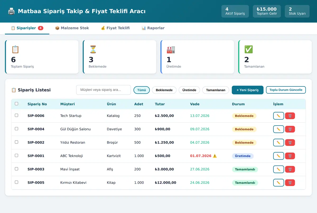The image size is (317, 213).
Task: Click the Toplam Sipariş summary card
Action: pos(42,57)
